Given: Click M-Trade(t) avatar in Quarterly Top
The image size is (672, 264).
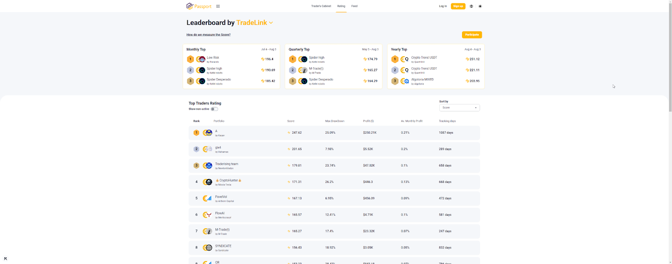Looking at the screenshot, I should click(304, 70).
